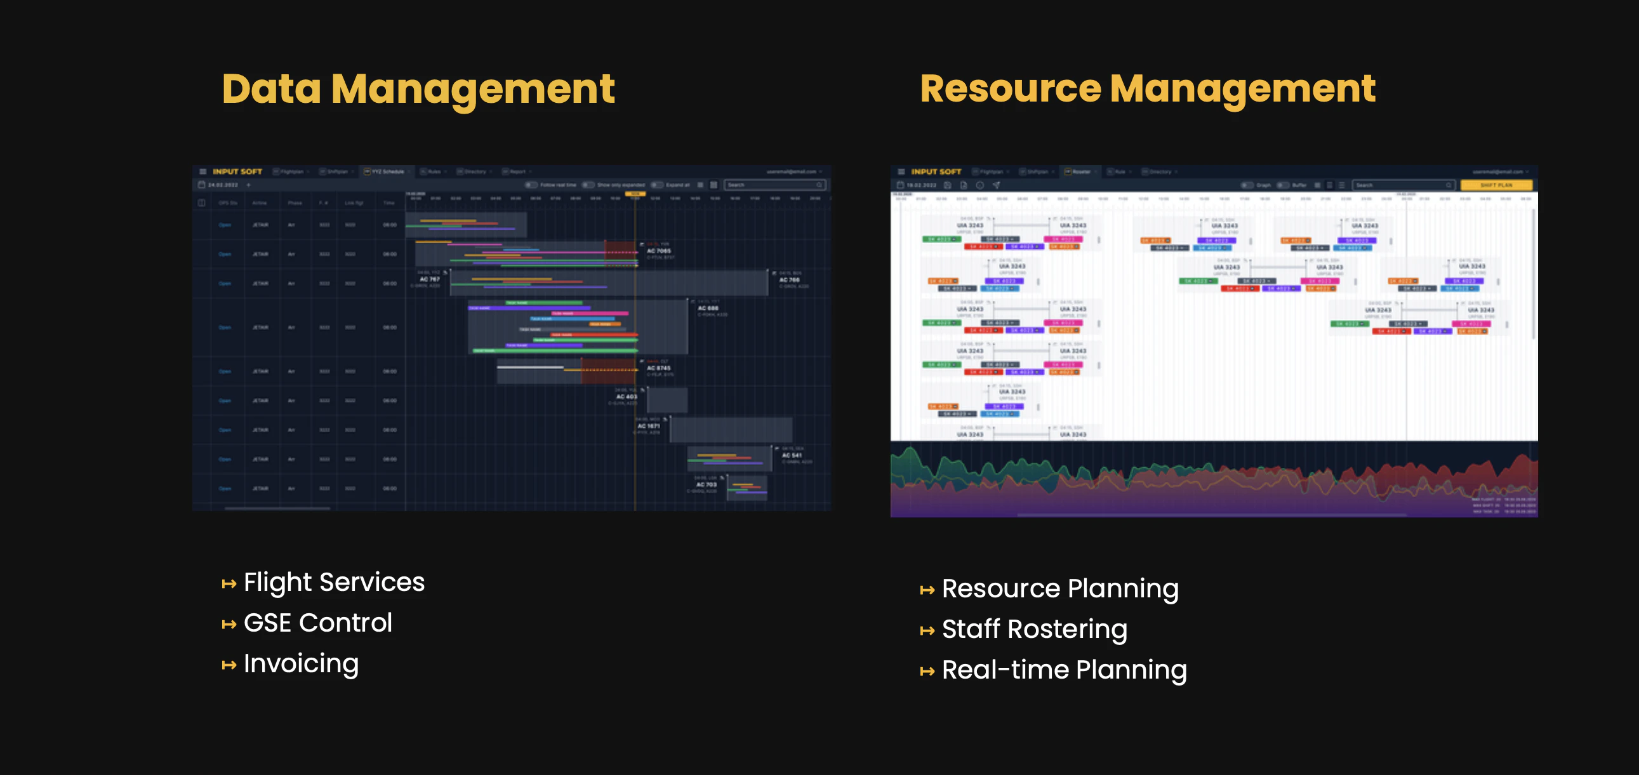Enable Show only expanded toggle

(x=587, y=185)
